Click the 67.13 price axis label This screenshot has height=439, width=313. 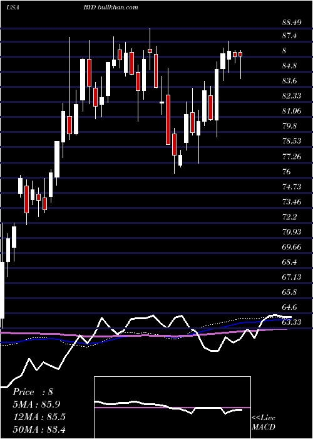292,277
